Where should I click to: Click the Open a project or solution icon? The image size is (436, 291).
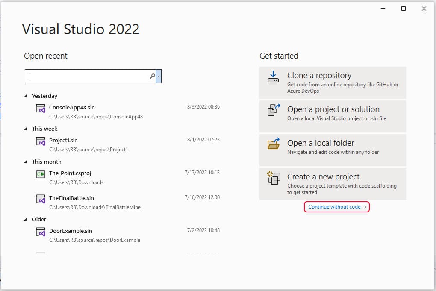click(273, 110)
